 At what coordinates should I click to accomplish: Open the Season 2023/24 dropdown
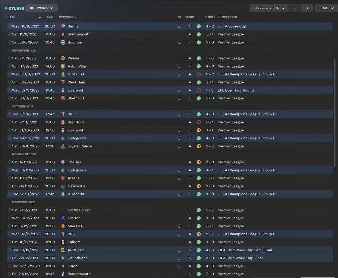pos(269,8)
